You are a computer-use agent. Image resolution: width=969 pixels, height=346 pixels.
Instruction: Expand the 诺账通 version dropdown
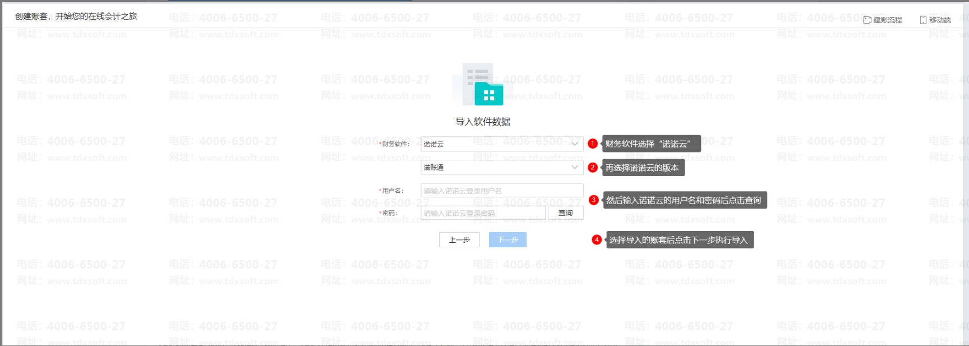click(x=501, y=168)
